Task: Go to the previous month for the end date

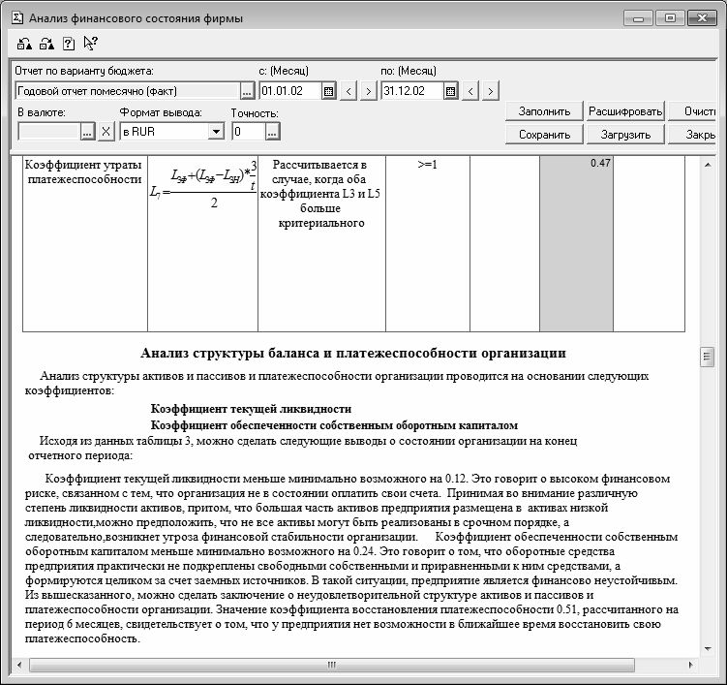Action: click(x=470, y=91)
